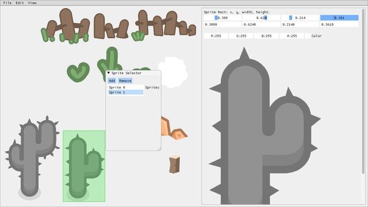Click the rightmost long brown fence sprite

(164, 25)
